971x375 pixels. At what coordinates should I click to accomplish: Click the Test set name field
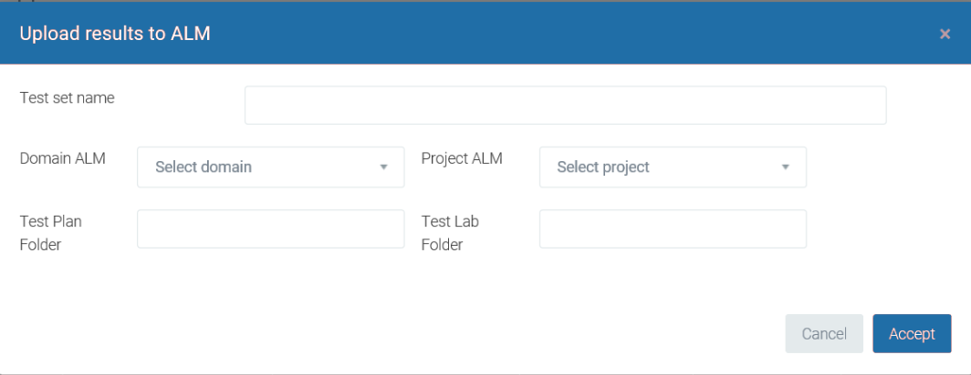tap(565, 105)
